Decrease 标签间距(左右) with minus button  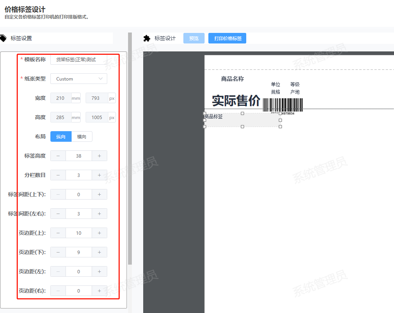tap(58, 214)
